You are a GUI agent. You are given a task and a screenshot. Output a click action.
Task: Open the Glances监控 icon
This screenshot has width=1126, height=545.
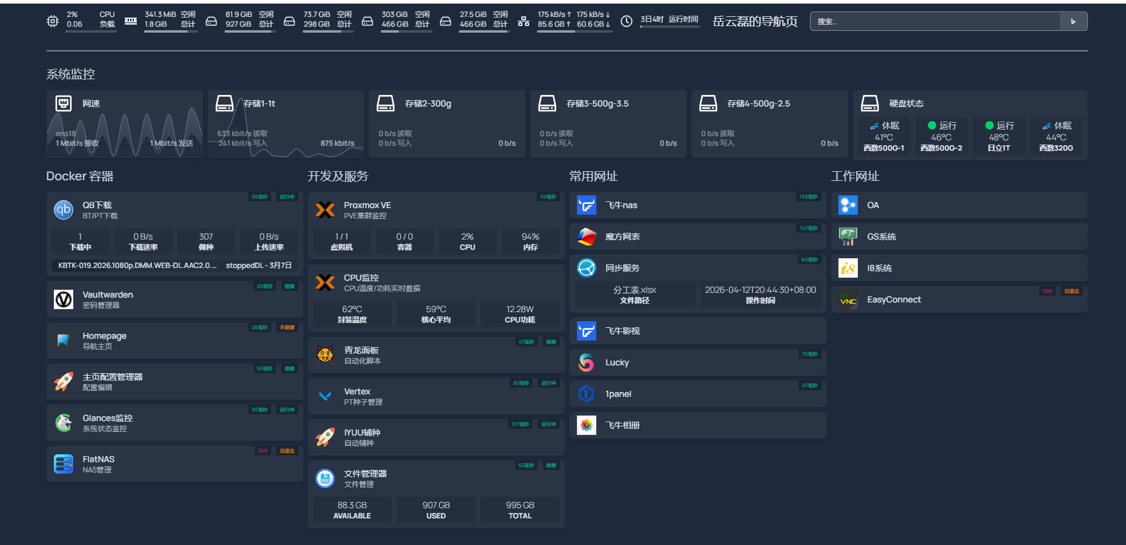coord(64,423)
